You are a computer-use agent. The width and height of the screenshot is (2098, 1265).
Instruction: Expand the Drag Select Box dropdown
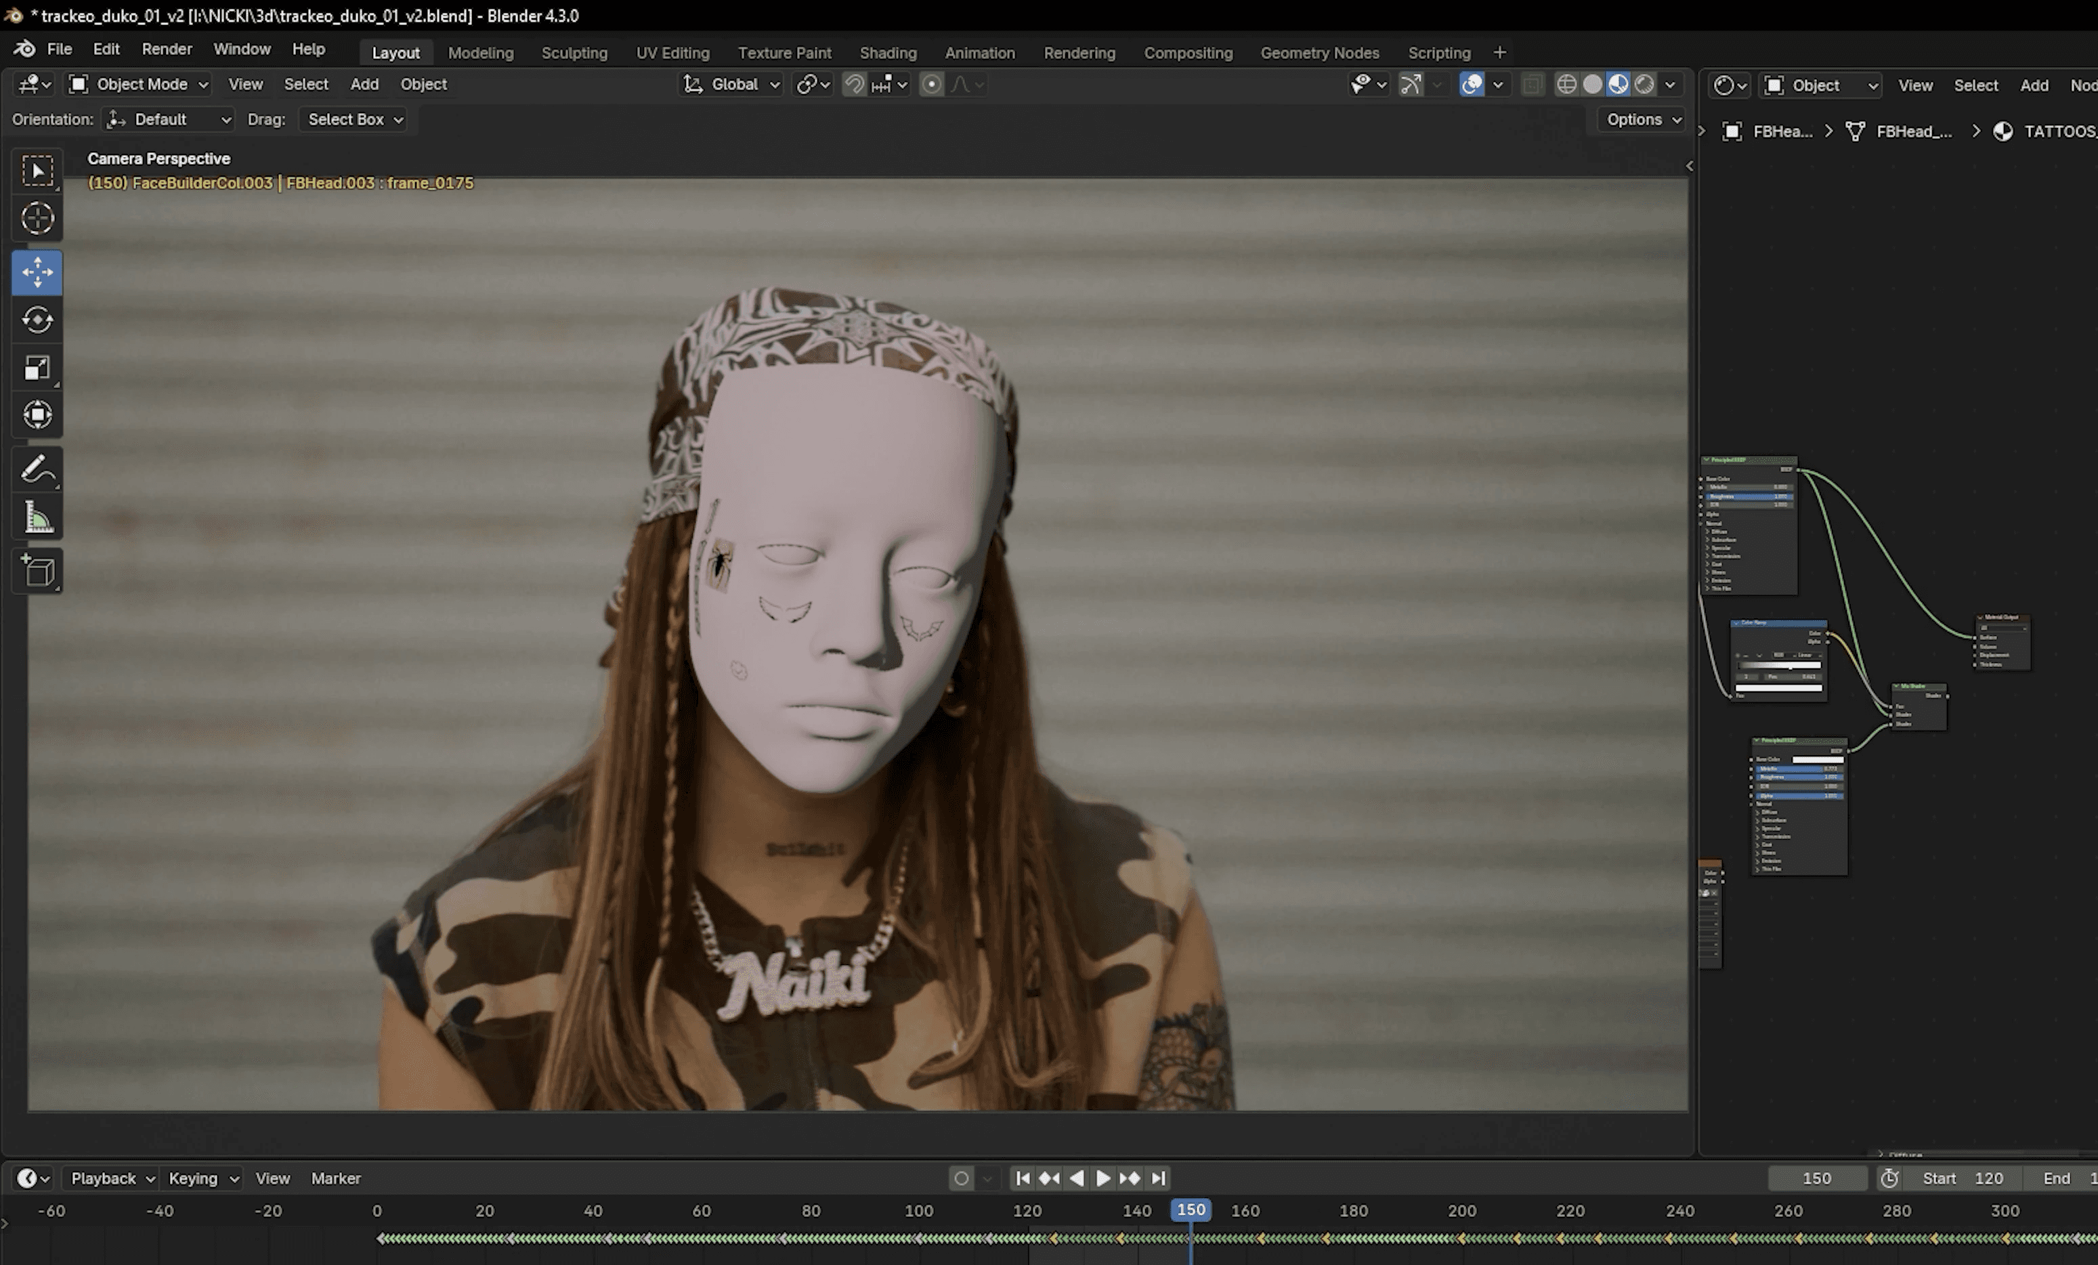[354, 119]
